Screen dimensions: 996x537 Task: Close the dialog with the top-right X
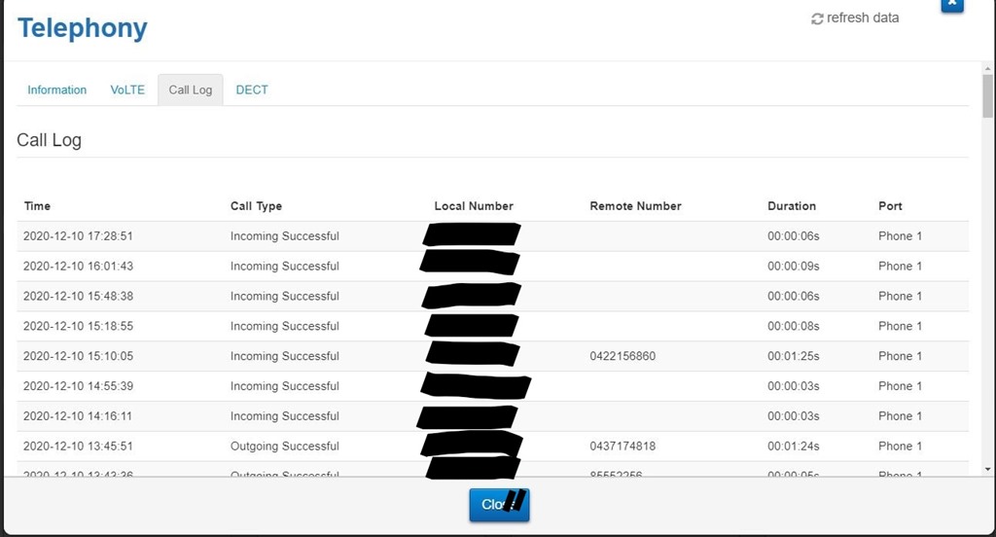[952, 5]
